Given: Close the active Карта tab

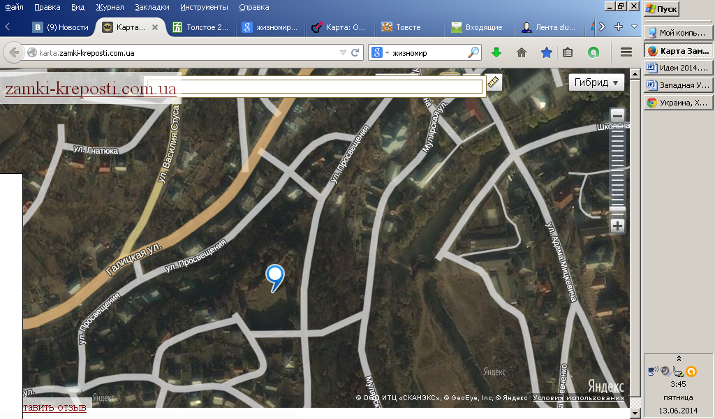Looking at the screenshot, I should pyautogui.click(x=155, y=27).
